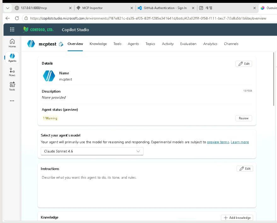Click the 1 Warning status badge
The width and height of the screenshot is (277, 223).
pyautogui.click(x=50, y=118)
